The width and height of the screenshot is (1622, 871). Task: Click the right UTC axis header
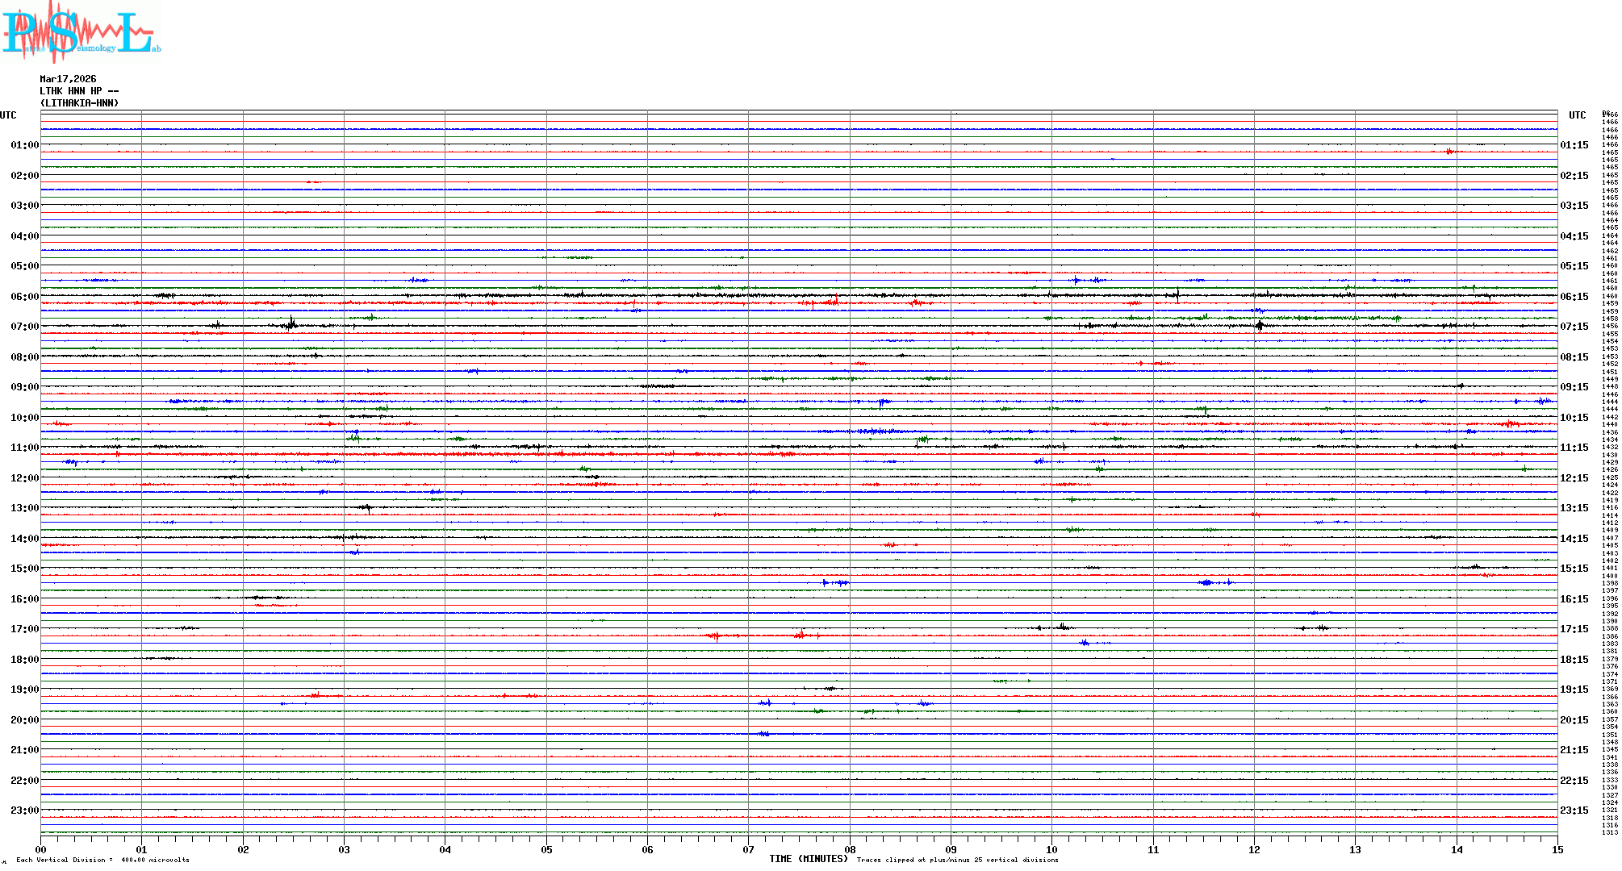(1577, 115)
